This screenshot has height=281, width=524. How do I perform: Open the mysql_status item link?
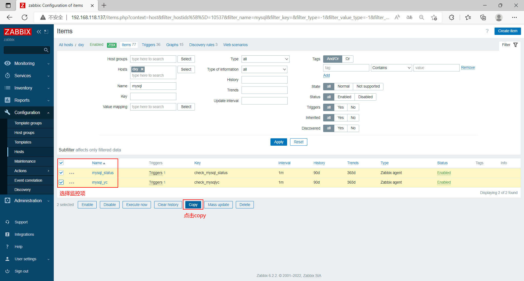(103, 173)
